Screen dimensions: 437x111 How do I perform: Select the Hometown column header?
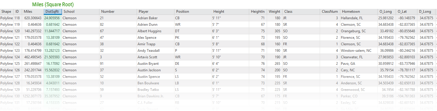pyautogui.click(x=359, y=12)
